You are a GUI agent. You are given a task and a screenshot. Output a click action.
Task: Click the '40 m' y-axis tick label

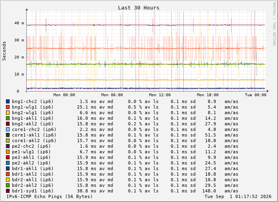pos(19,23)
